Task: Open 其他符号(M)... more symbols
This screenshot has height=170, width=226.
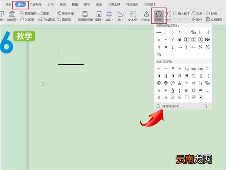Action: [183, 106]
